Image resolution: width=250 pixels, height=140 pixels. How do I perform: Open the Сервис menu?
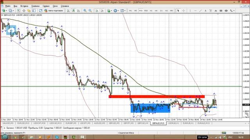point(46,6)
